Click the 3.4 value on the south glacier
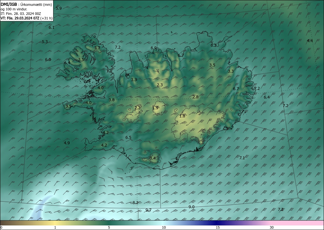 pyautogui.click(x=153, y=158)
